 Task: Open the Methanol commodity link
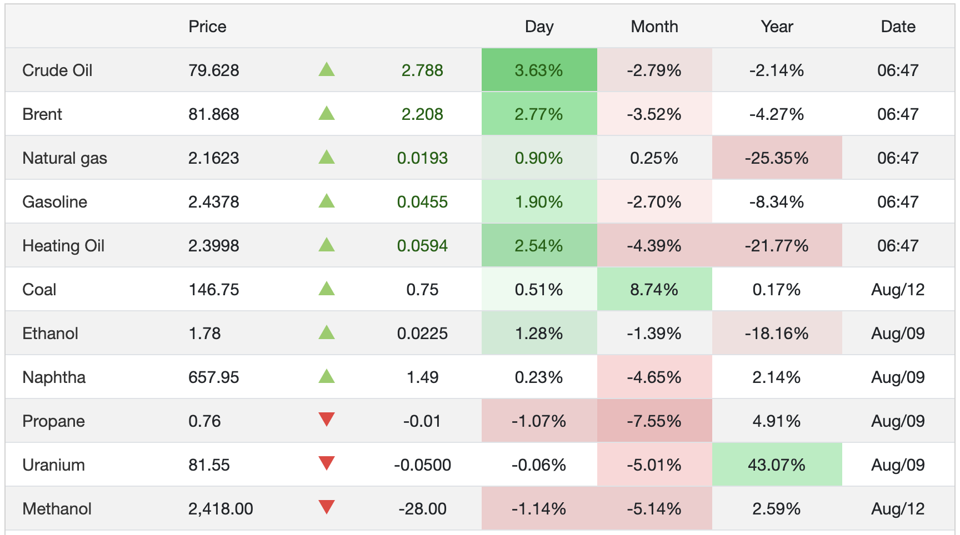(x=57, y=509)
